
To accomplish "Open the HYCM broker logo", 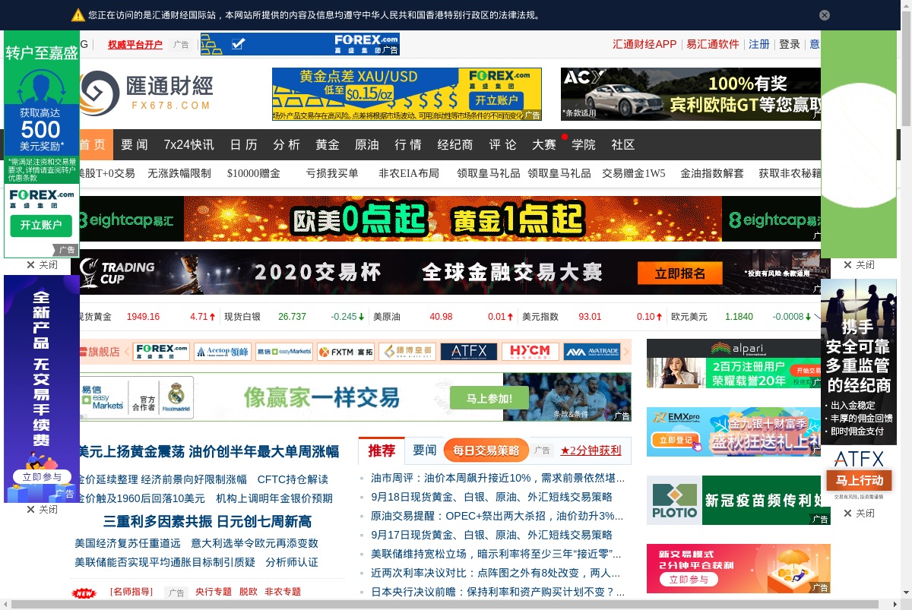I will [x=530, y=352].
